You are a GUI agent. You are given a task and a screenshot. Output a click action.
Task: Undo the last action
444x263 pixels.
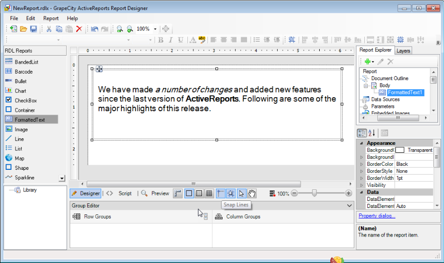click(x=95, y=29)
